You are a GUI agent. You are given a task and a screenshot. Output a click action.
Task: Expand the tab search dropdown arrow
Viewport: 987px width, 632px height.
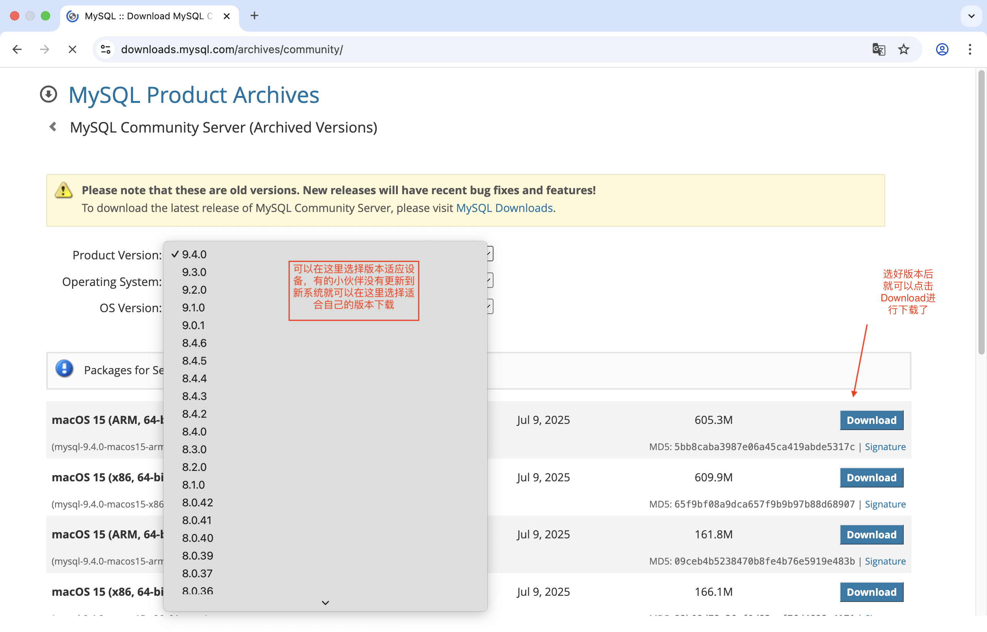tap(971, 16)
